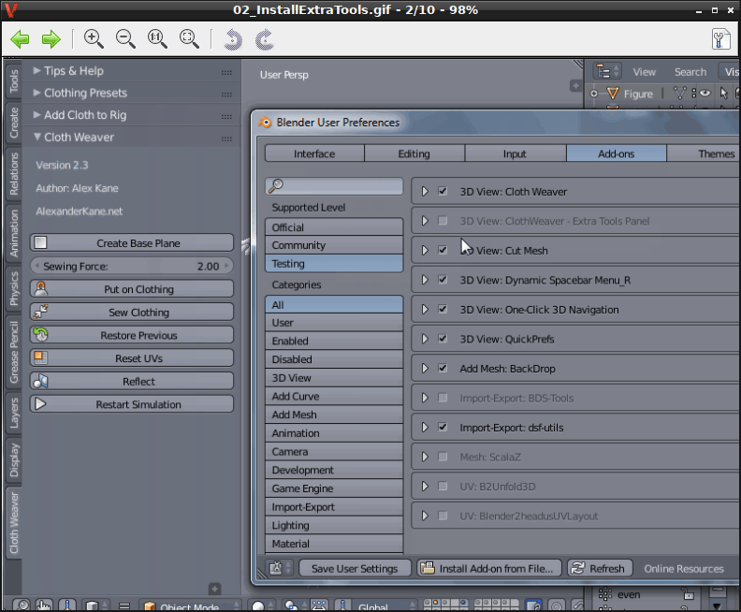Uncheck the QuickPrefs add-on
This screenshot has width=741, height=612.
click(443, 339)
